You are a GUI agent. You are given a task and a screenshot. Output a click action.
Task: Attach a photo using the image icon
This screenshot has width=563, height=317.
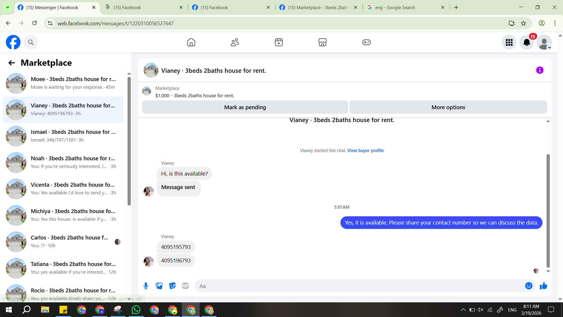pyautogui.click(x=159, y=286)
